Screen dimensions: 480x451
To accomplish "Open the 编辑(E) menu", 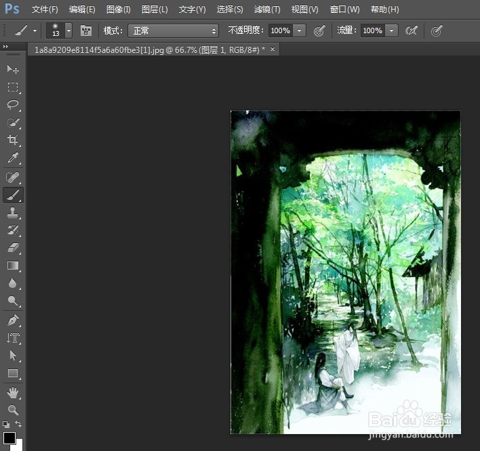I will coord(82,9).
